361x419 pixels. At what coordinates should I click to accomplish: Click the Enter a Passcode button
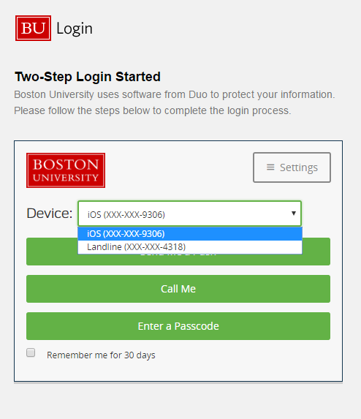pyautogui.click(x=178, y=326)
